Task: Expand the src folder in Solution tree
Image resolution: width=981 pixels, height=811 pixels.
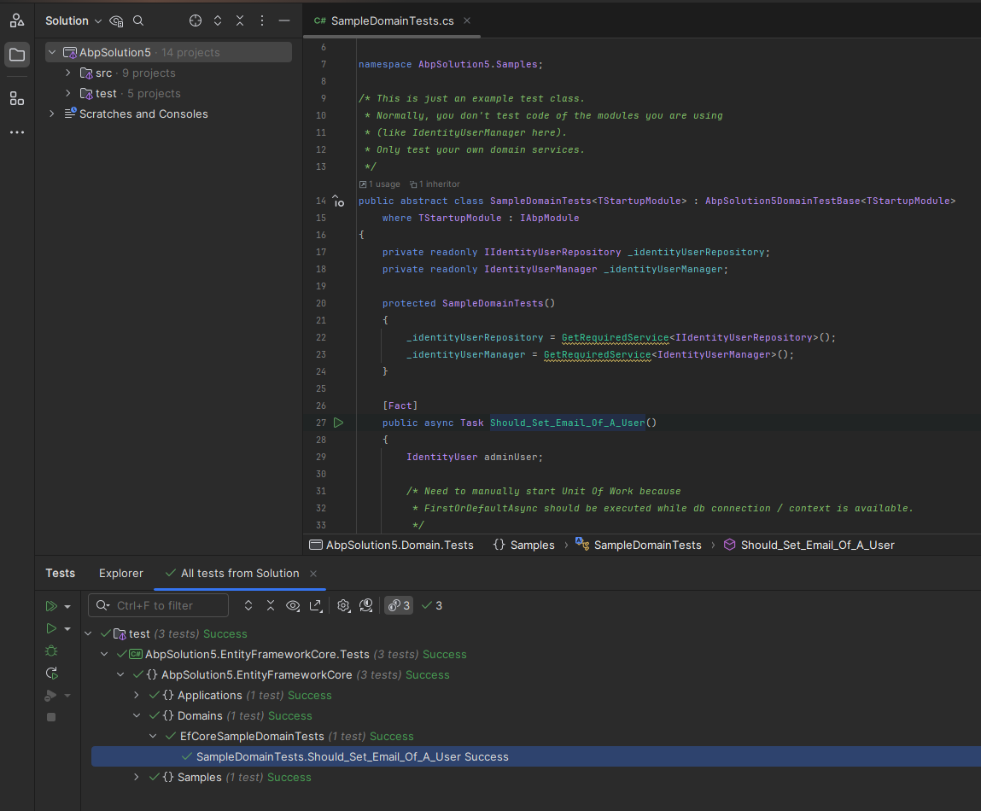Action: click(x=68, y=73)
